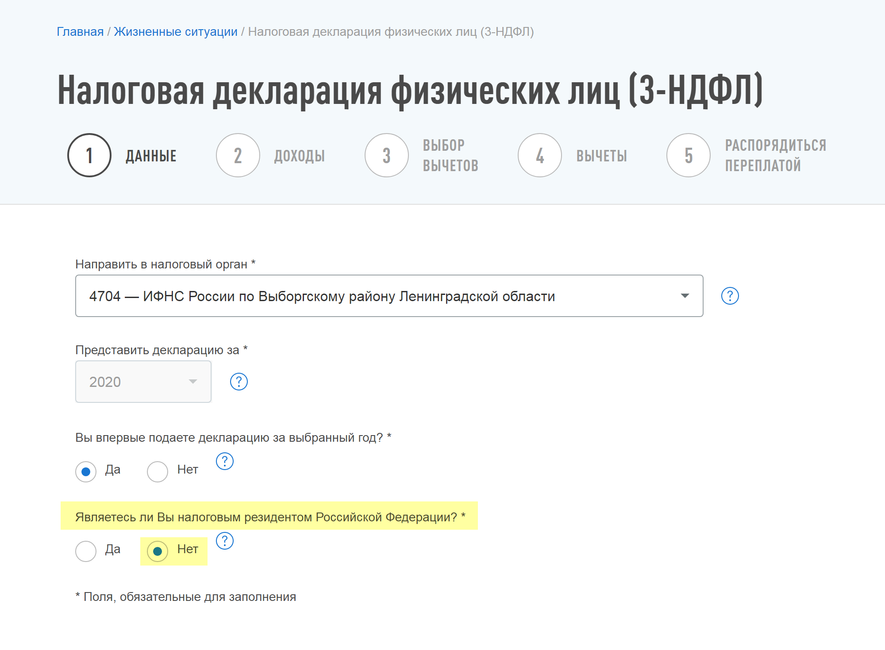Go to step 2 Доходы

(270, 155)
